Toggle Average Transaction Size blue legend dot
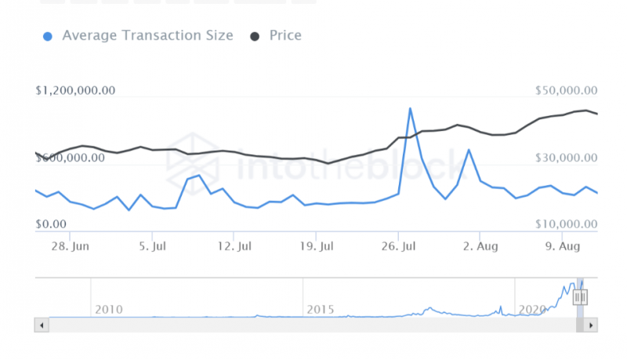 48,37
